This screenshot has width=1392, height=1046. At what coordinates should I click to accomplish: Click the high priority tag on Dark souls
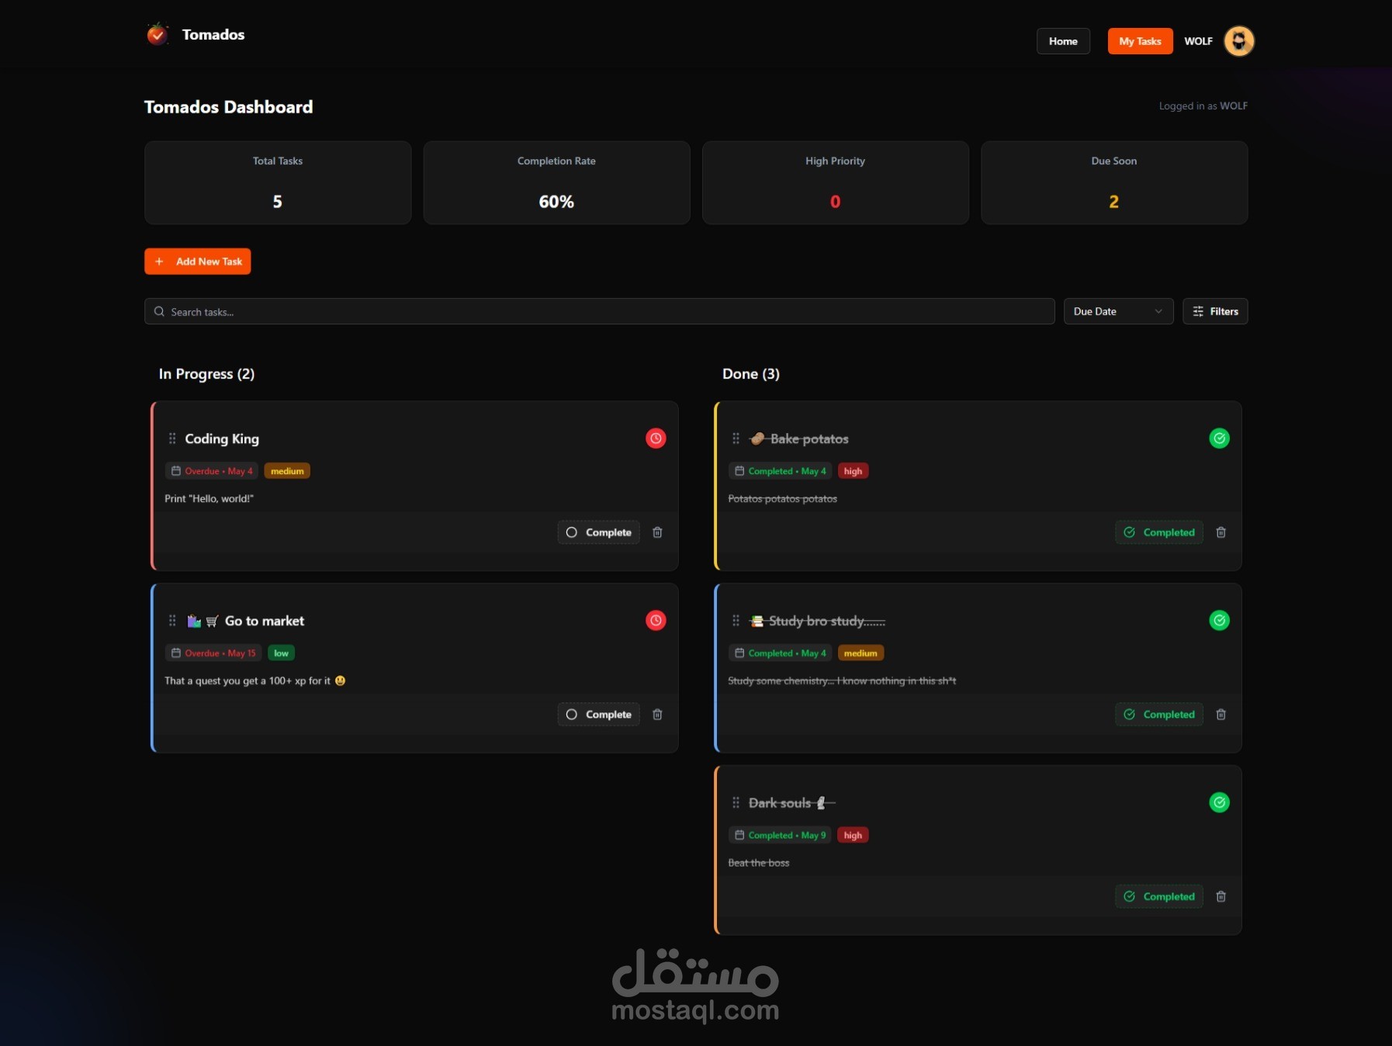(853, 835)
